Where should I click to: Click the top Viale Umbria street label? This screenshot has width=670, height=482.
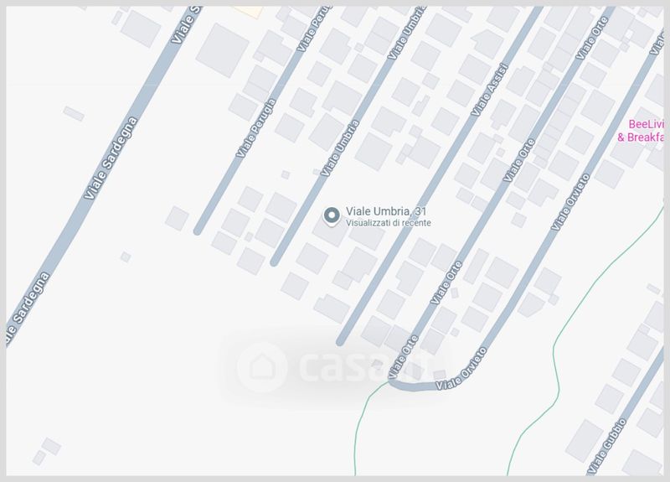[406, 33]
